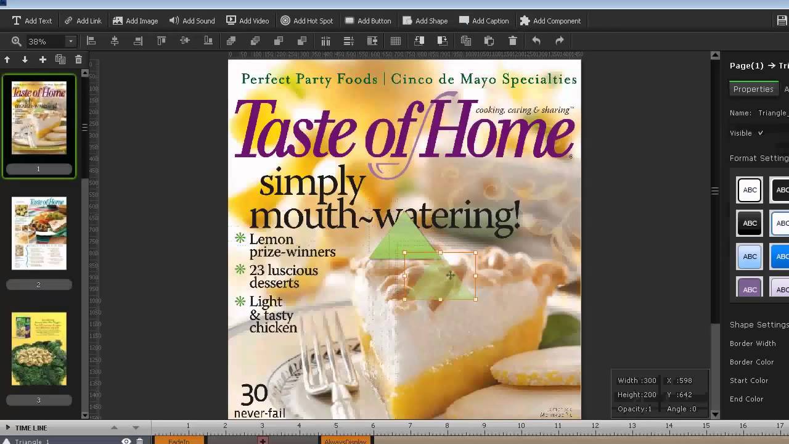Choose the black ABC style in left column

coord(750,223)
